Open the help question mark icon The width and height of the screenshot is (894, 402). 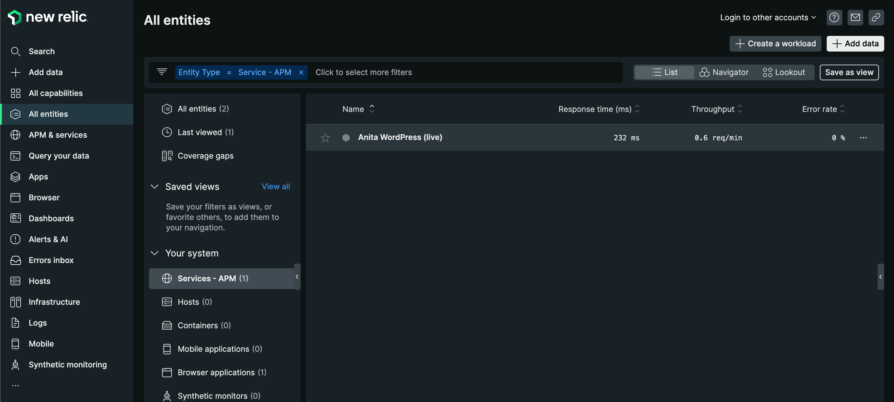834,17
